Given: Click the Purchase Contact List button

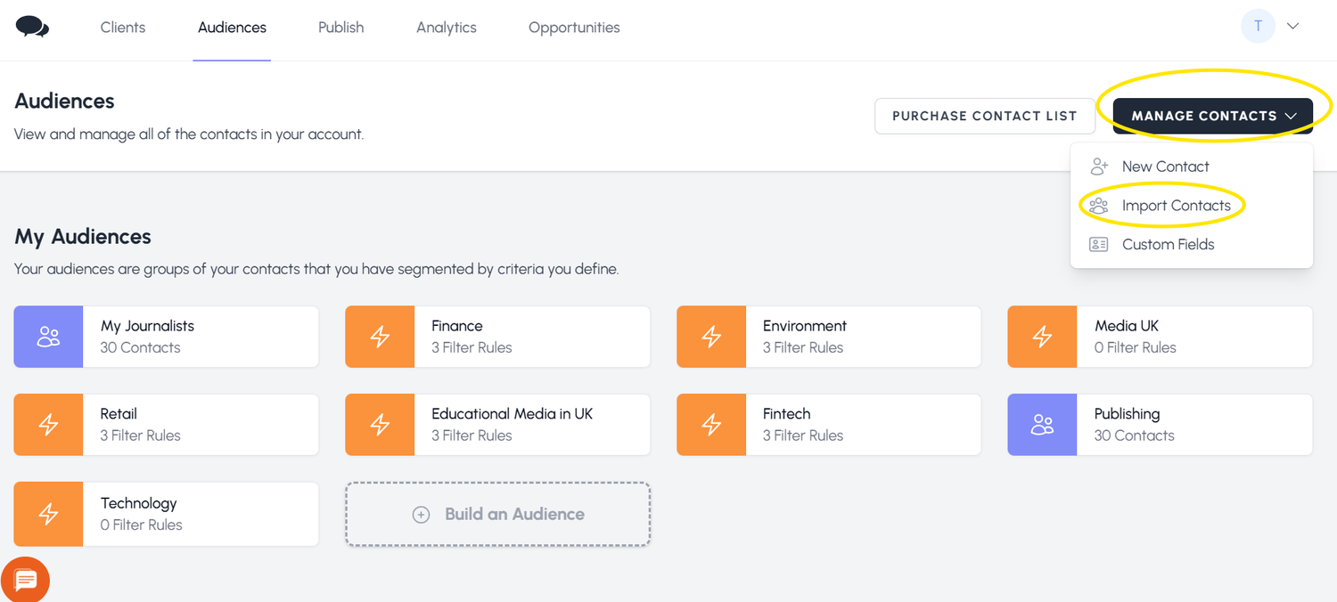Looking at the screenshot, I should pyautogui.click(x=984, y=116).
